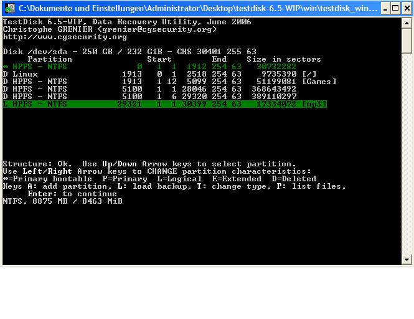The width and height of the screenshot is (414, 319).
Task: Click the 'Structure: Ok.' status text
Action: (x=37, y=164)
